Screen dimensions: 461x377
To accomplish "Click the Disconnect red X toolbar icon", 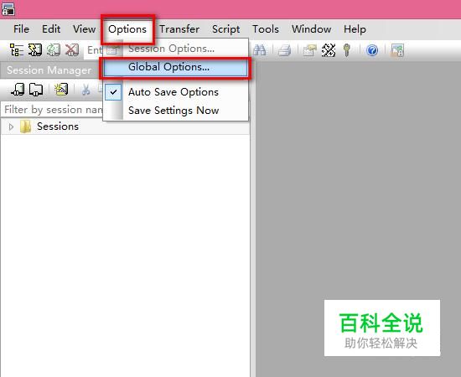I will pos(72,49).
